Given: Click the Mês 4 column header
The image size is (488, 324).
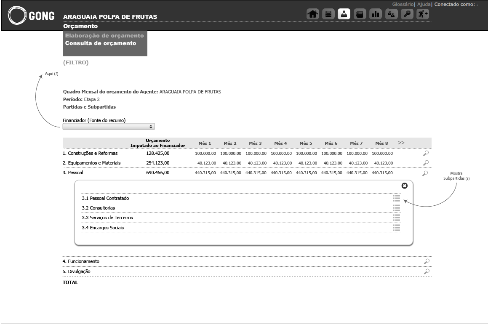Looking at the screenshot, I should coord(280,143).
